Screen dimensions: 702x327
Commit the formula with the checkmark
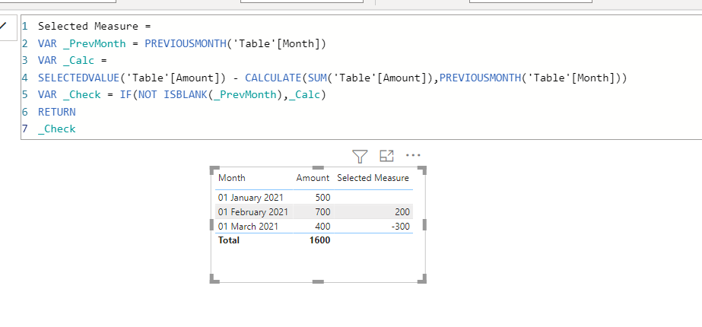[x=4, y=26]
